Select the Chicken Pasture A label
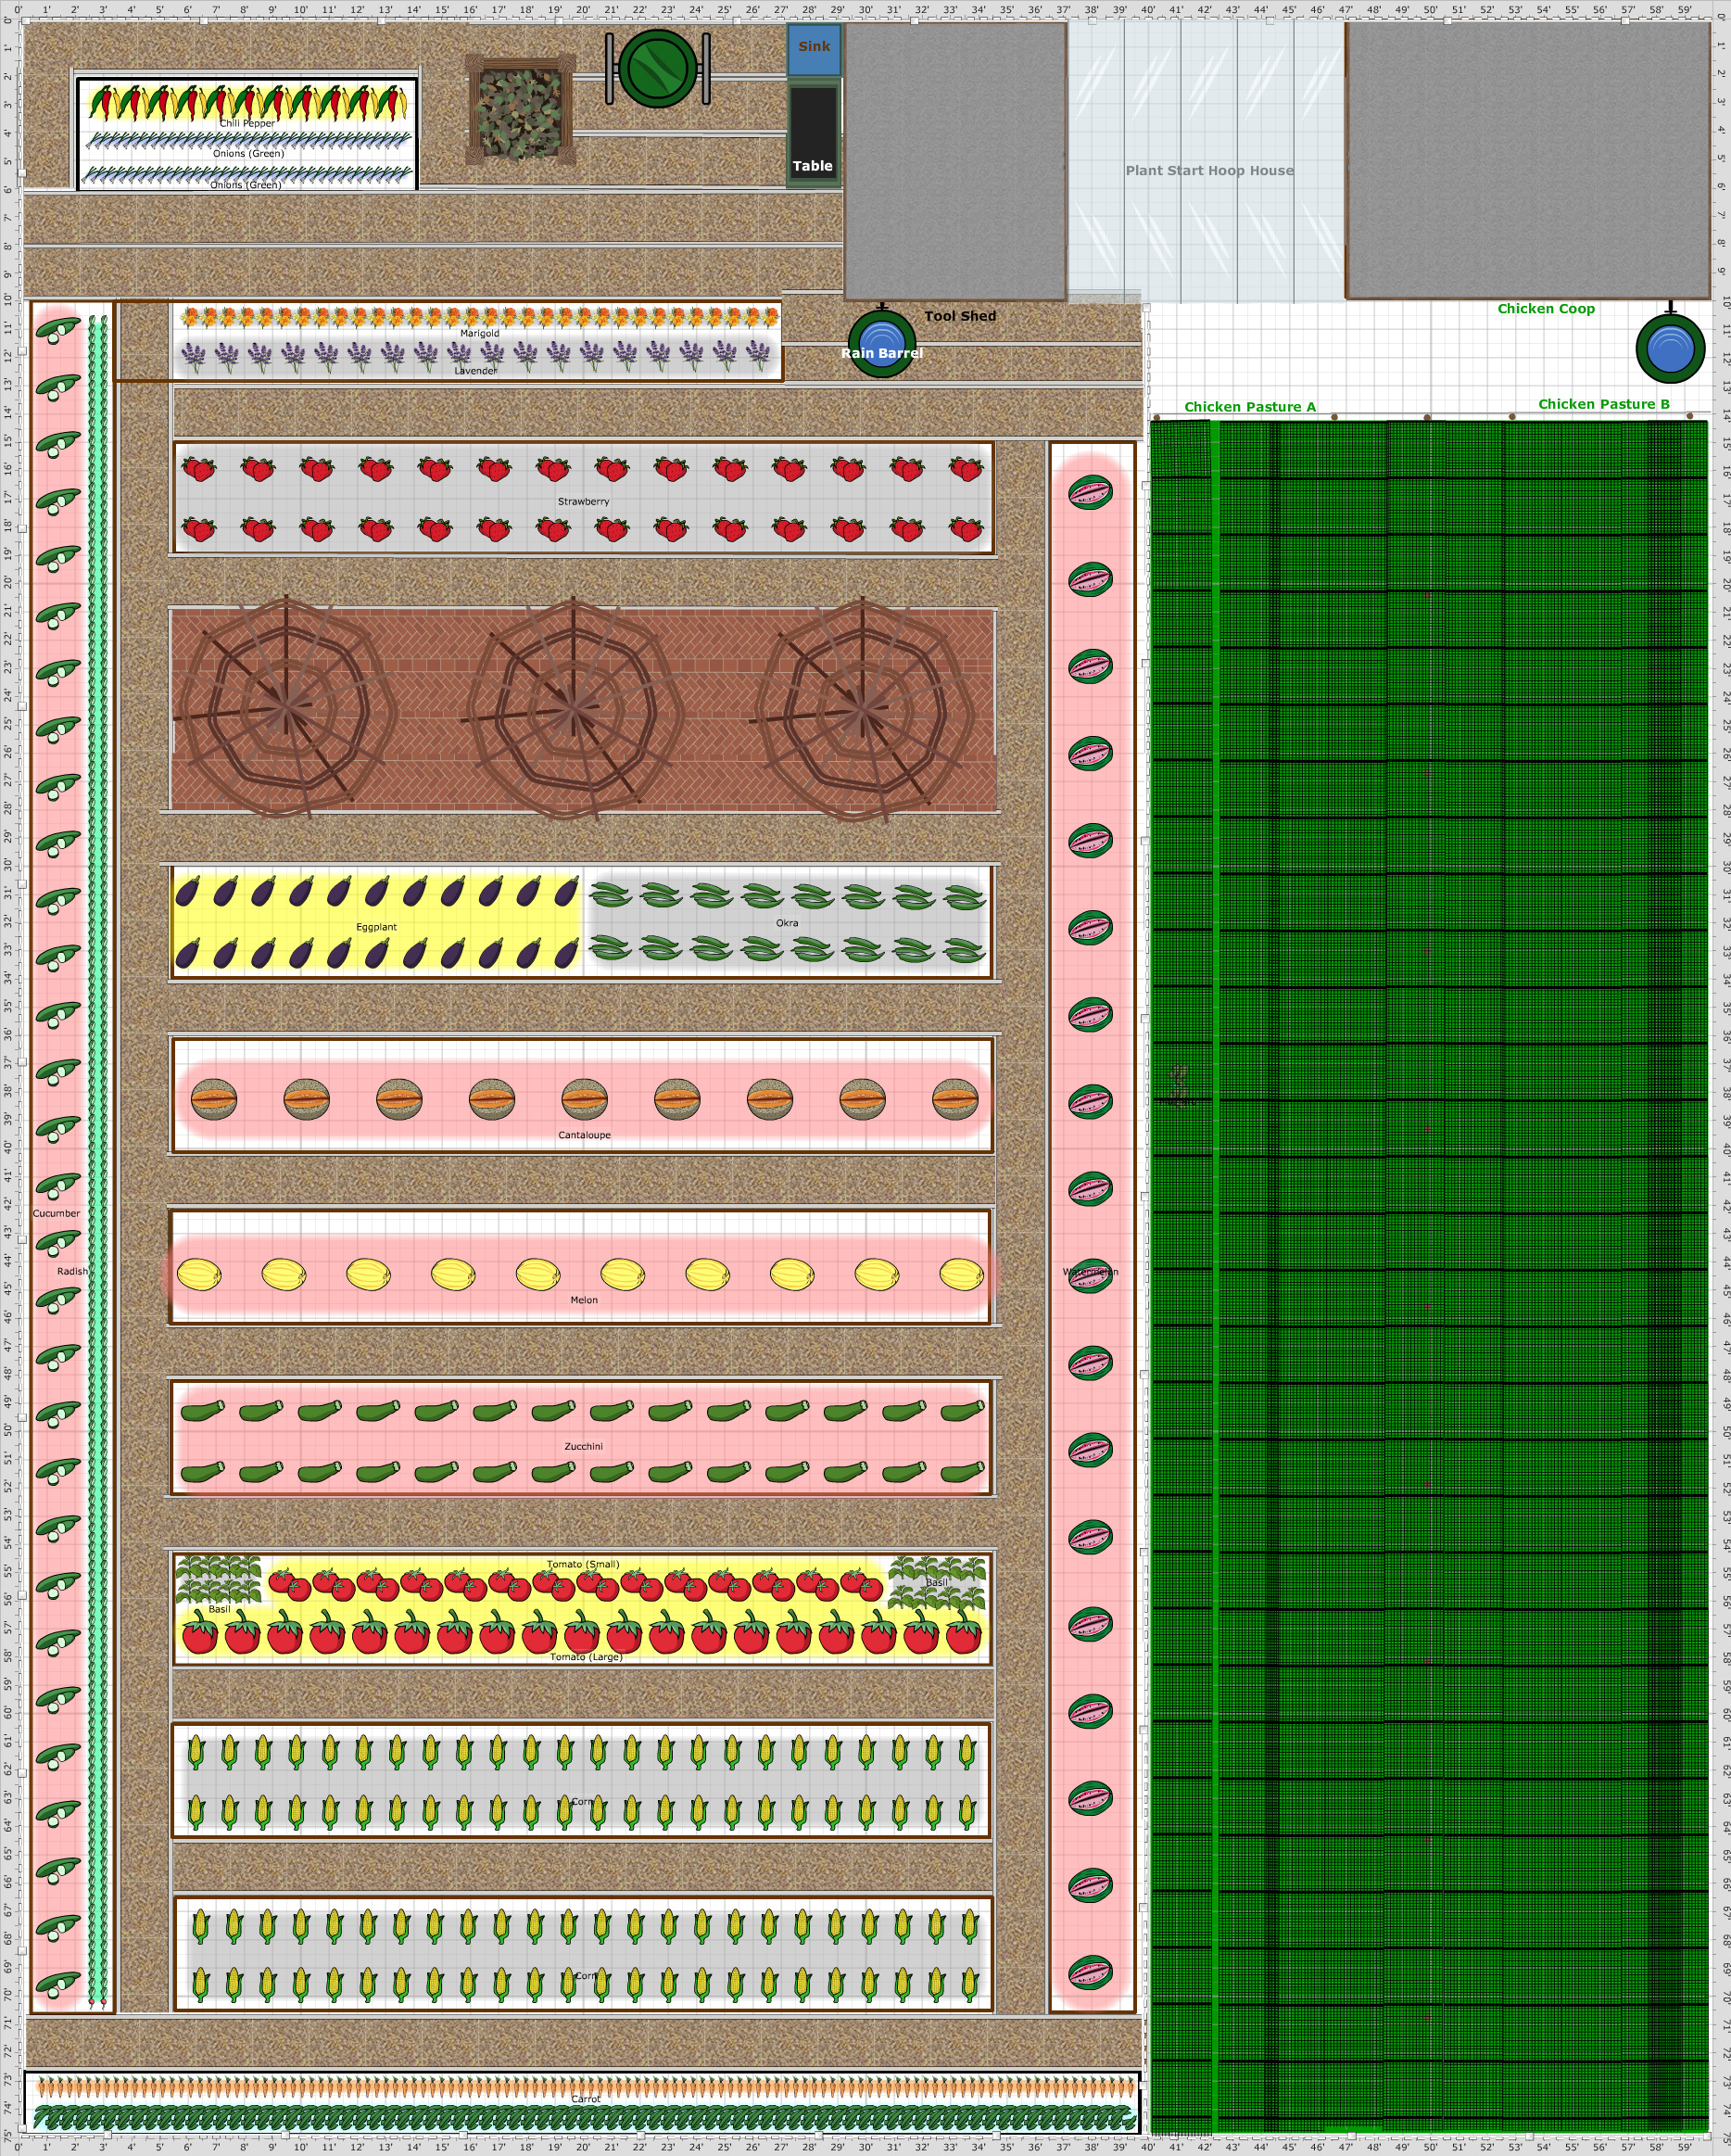The width and height of the screenshot is (1731, 2156). [1249, 407]
